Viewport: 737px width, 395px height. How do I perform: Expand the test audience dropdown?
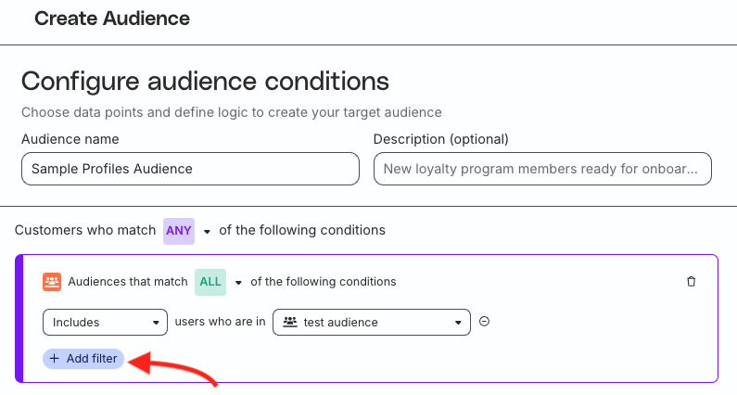[371, 323]
